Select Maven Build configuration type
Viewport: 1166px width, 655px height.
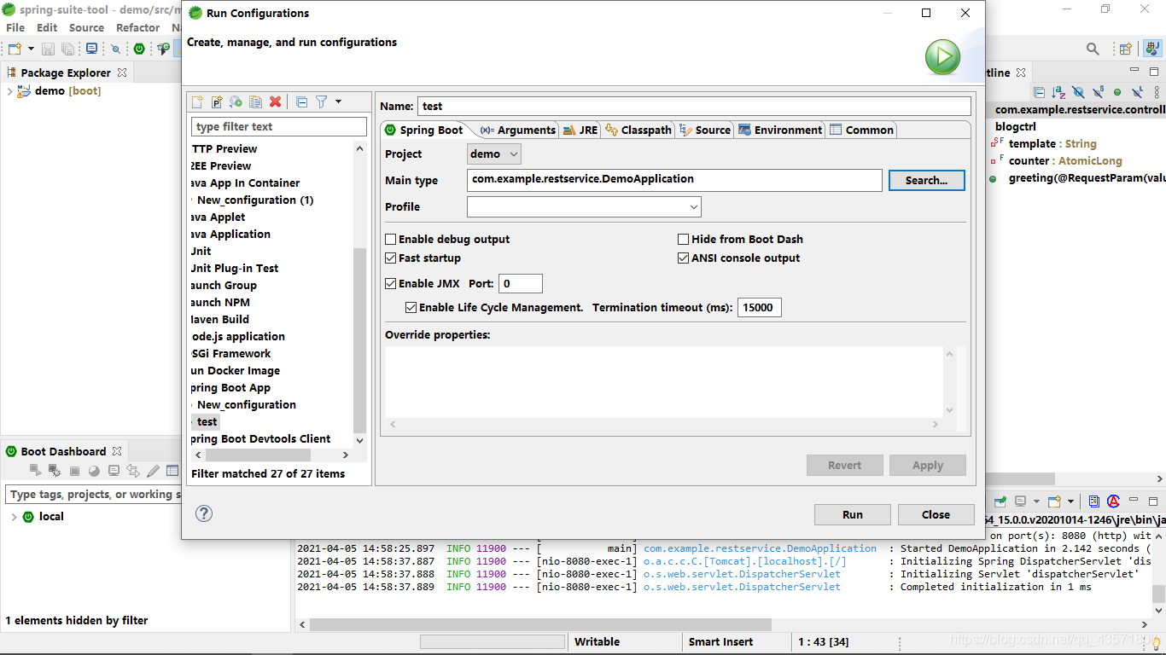click(x=220, y=320)
